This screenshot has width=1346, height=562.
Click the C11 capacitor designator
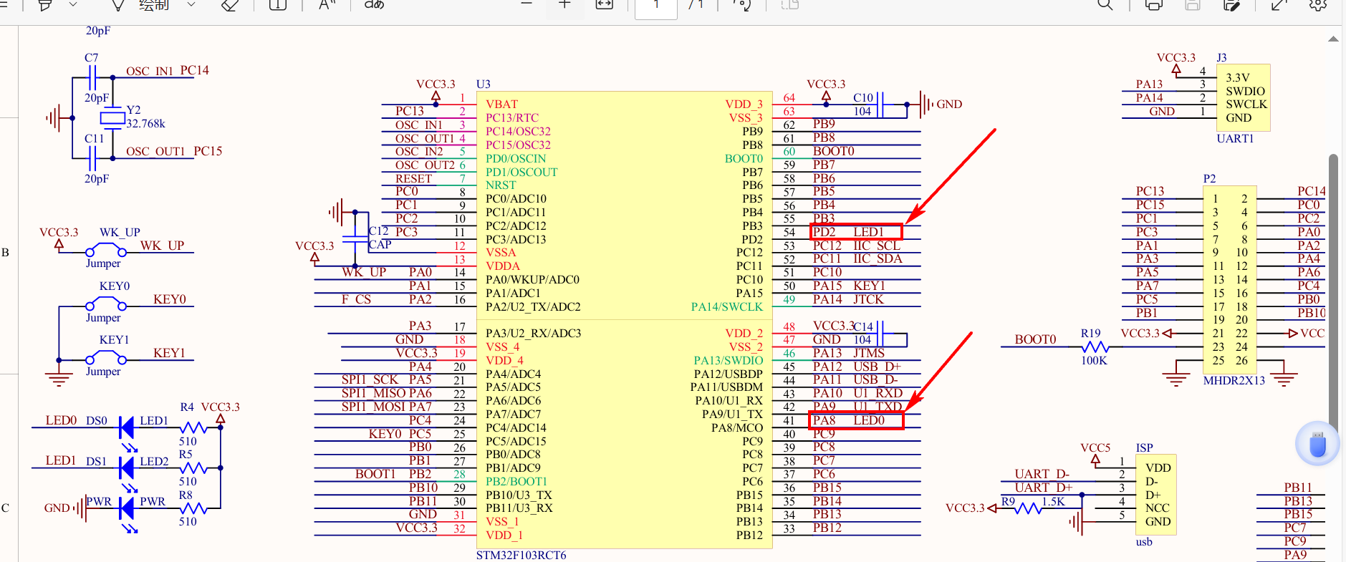94,138
